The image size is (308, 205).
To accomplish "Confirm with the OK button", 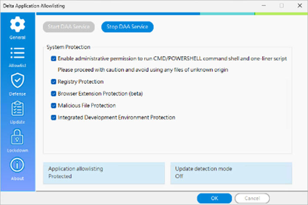I will tap(215, 198).
